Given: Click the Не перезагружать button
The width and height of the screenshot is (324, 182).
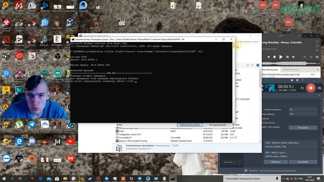Looking at the screenshot, I should 218,125.
